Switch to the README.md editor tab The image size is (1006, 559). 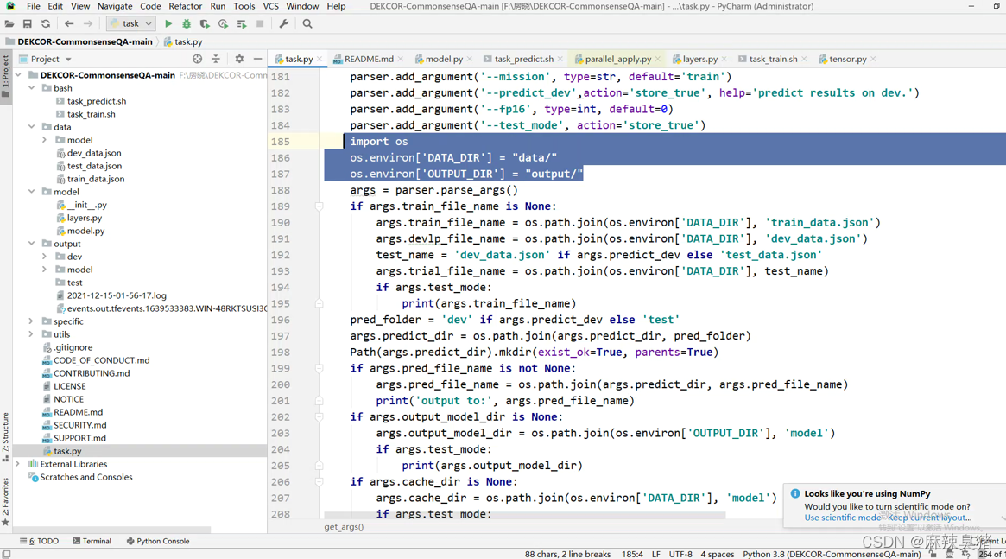coord(368,59)
